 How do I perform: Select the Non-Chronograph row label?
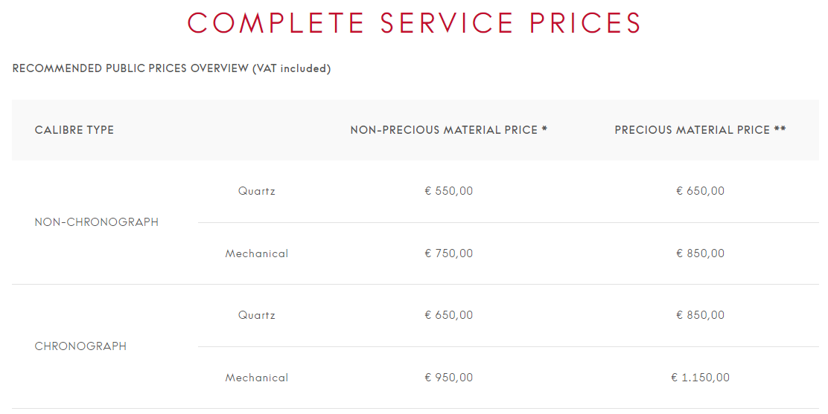click(97, 222)
